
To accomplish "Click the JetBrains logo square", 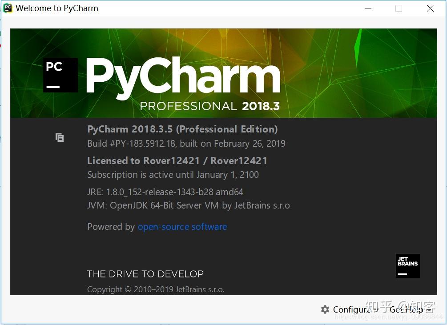I will pos(407,266).
